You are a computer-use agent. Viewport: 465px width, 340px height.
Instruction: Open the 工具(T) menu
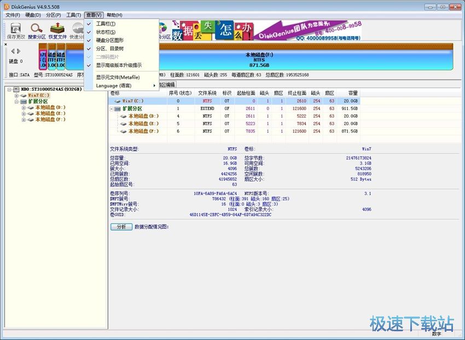pyautogui.click(x=73, y=15)
